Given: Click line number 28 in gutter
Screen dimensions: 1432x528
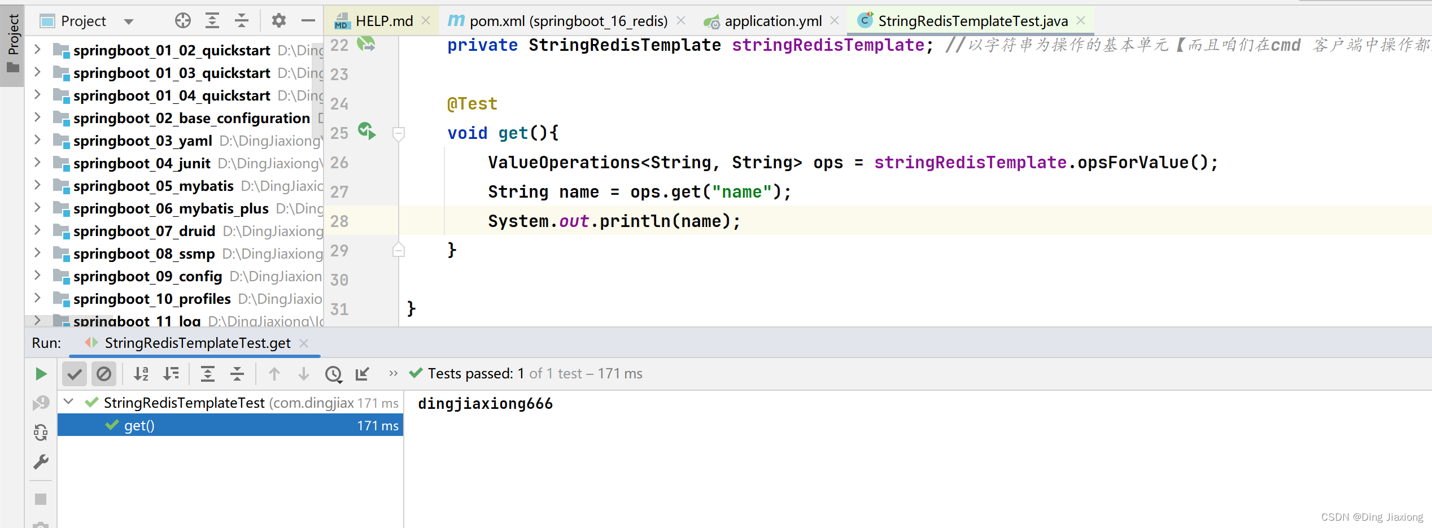Looking at the screenshot, I should (x=339, y=221).
